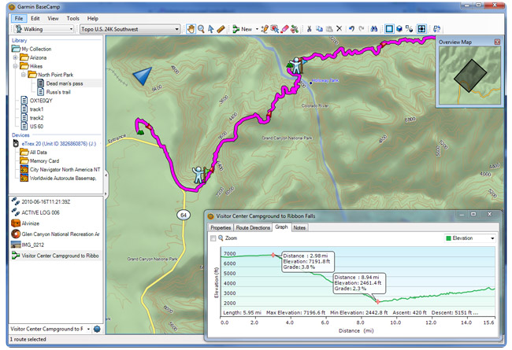Select City Navigator North America NT
The width and height of the screenshot is (512, 350).
point(65,170)
